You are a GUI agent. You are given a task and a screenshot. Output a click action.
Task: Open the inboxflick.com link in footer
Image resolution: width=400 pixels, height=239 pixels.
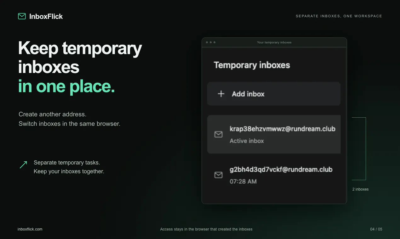(x=30, y=229)
